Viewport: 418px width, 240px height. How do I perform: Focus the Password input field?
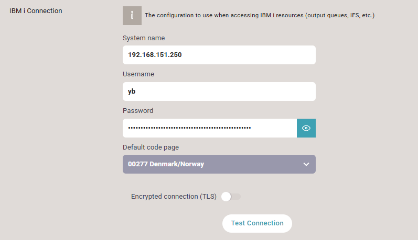point(210,128)
